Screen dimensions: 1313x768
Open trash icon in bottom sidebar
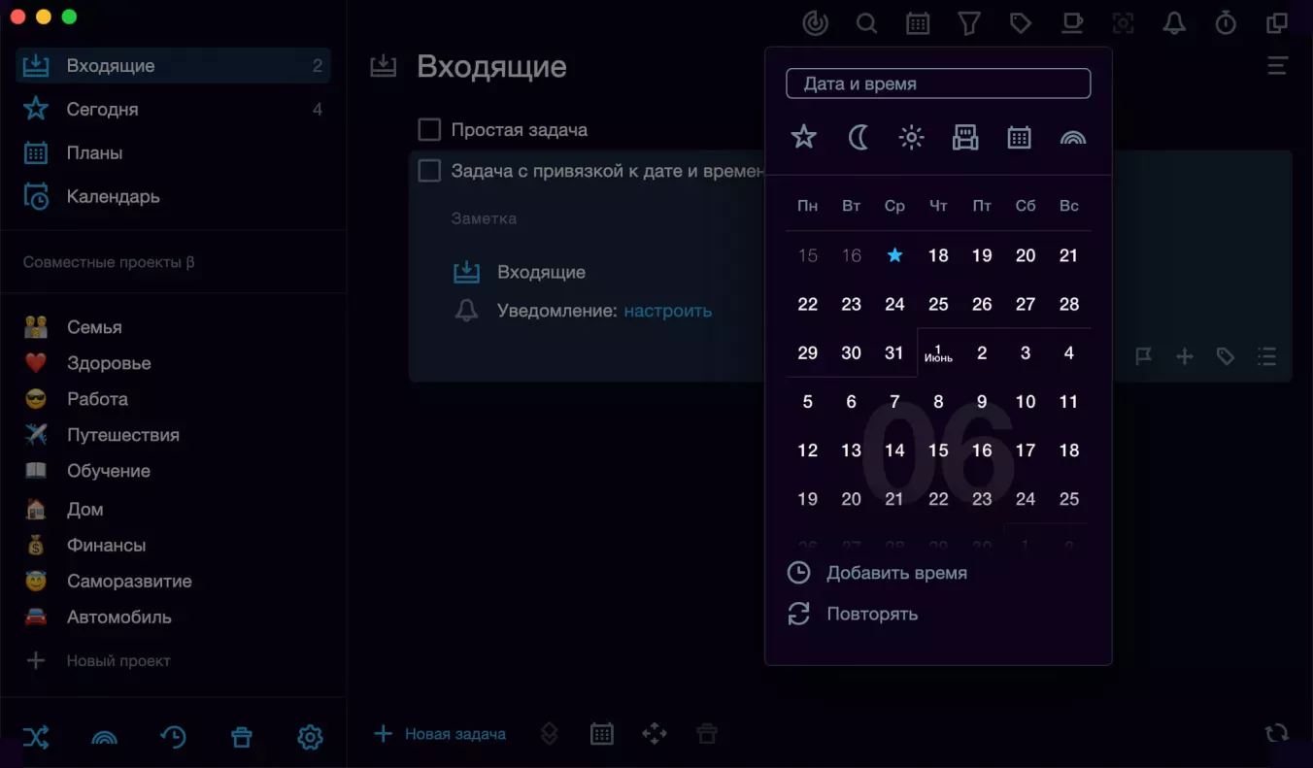pos(242,738)
